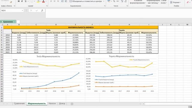The image size is (192, 108).
Task: Apply red font color
Action: (43, 1)
